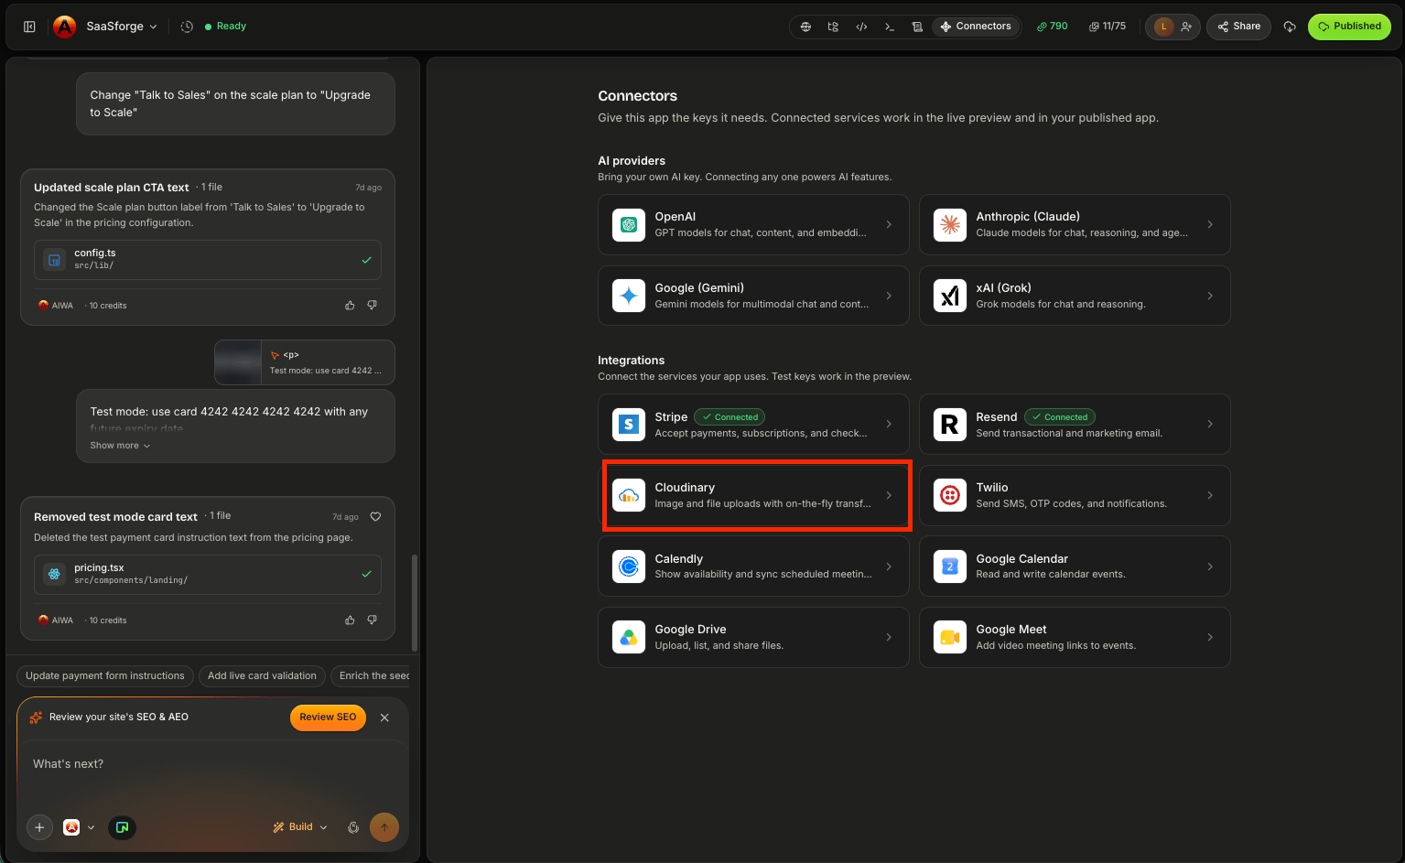Expand the Anthropic (Claude) connector card
Viewport: 1405px width, 863px height.
tap(1075, 224)
